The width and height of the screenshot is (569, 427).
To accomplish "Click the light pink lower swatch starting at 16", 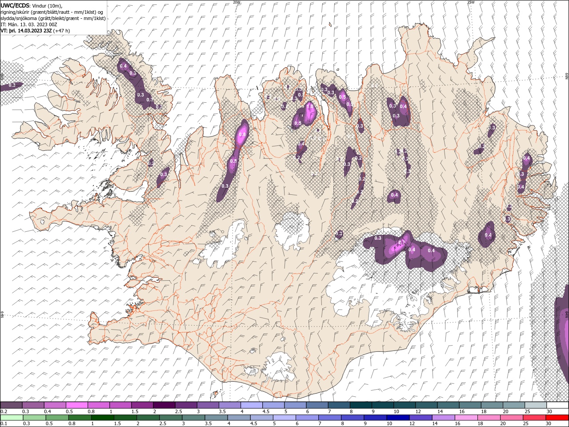I will click(466, 418).
